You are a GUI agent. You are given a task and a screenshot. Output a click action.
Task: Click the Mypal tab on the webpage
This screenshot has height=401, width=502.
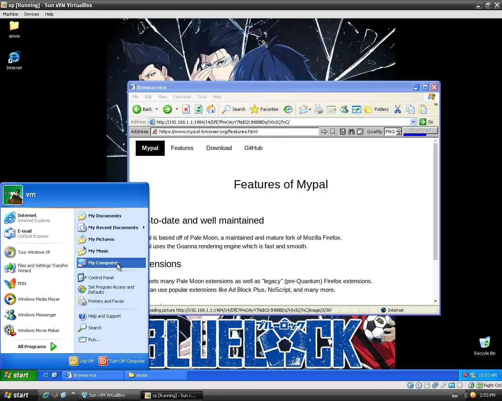point(150,148)
